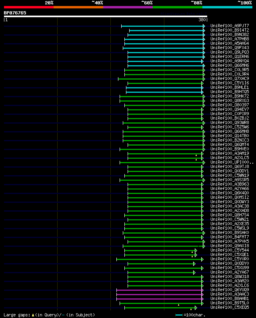The image size is (256, 318).
Task: Click the green alignment bar for Q7XAC9
Action: tap(161, 79)
